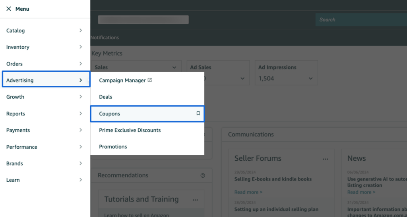The width and height of the screenshot is (407, 217).
Task: Click the News card heading
Action: click(357, 158)
